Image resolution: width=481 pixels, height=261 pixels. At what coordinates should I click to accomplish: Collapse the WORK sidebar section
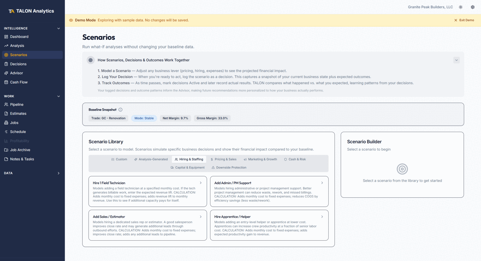[59, 96]
